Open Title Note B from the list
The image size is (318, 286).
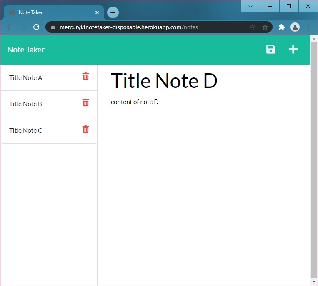coord(25,104)
